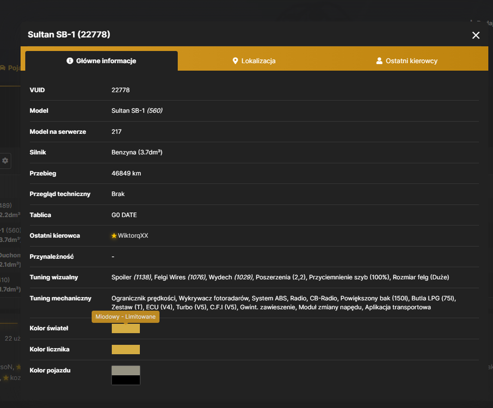This screenshot has width=493, height=408.
Task: Click the Kolor pojazdu label
Action: (50, 370)
